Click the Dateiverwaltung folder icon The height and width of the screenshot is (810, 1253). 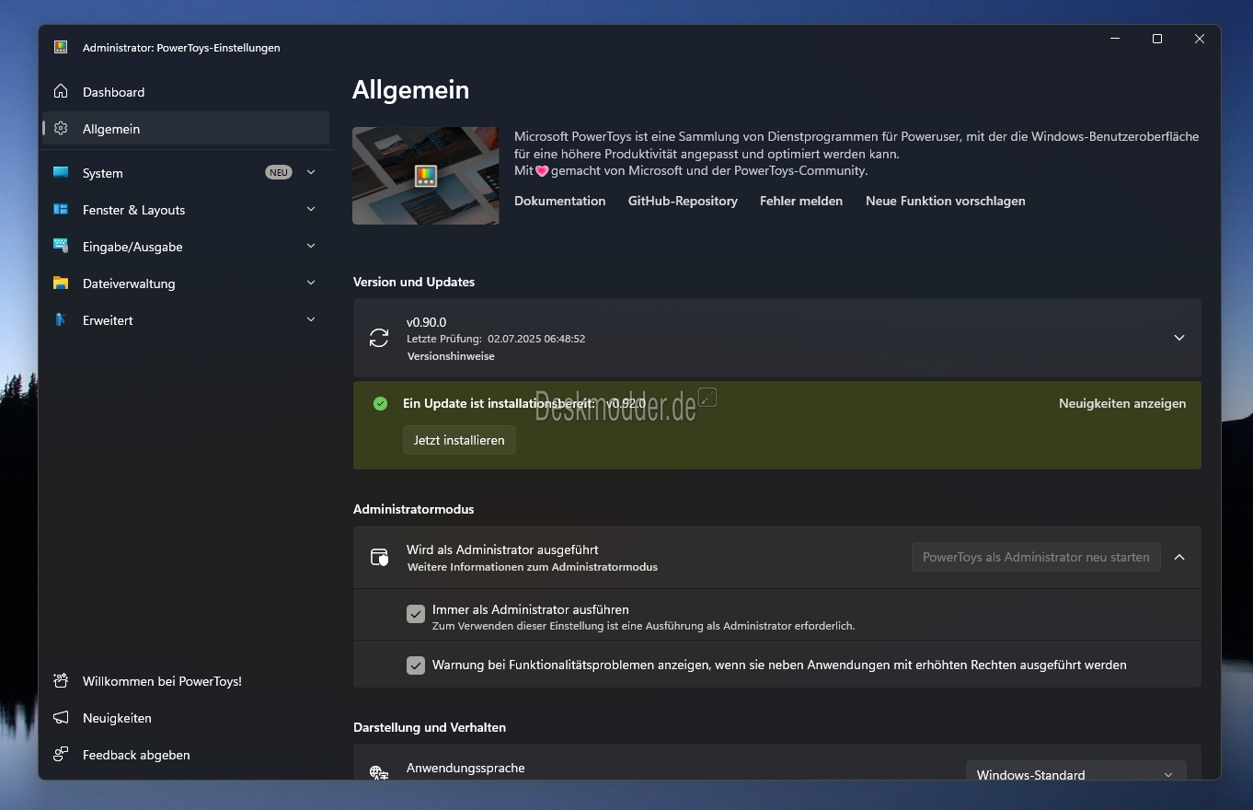61,283
